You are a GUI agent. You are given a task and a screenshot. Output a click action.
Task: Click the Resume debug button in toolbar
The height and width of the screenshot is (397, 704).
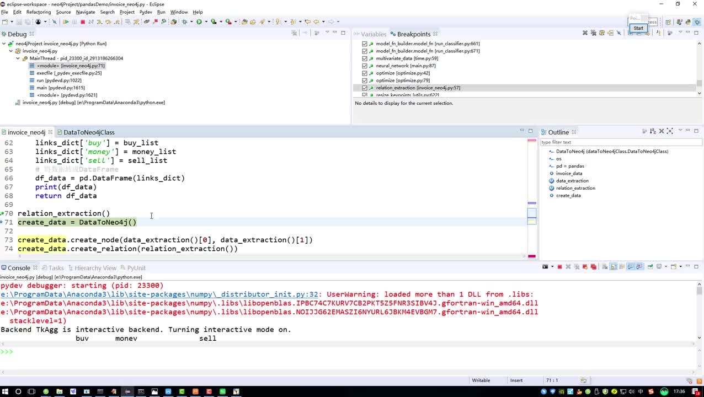point(66,22)
